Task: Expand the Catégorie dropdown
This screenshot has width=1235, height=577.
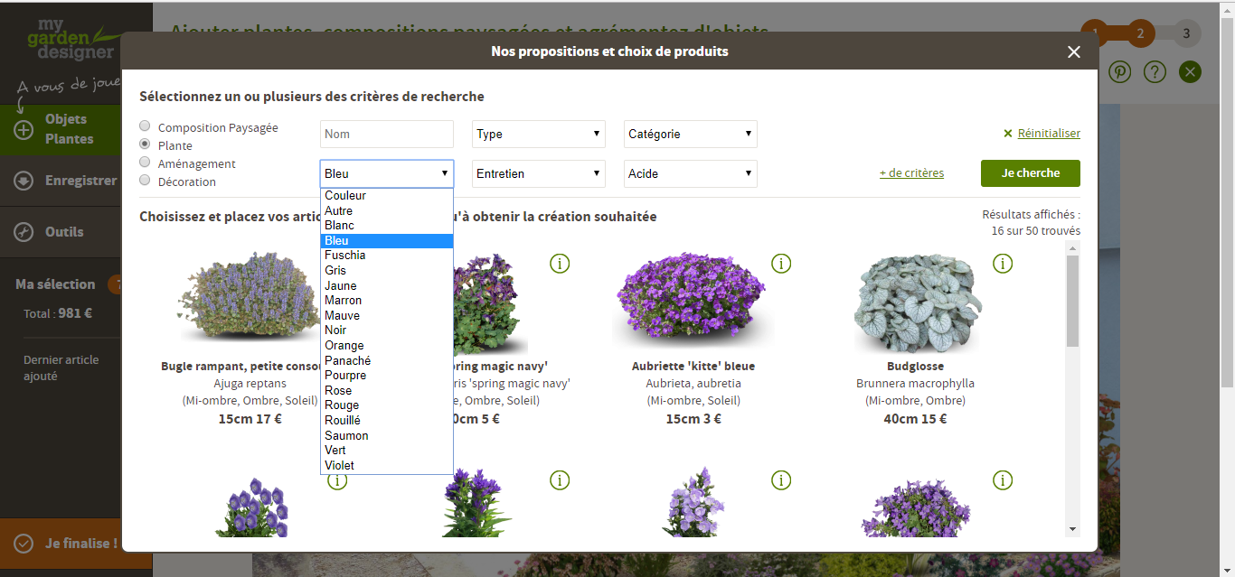Action: [691, 135]
